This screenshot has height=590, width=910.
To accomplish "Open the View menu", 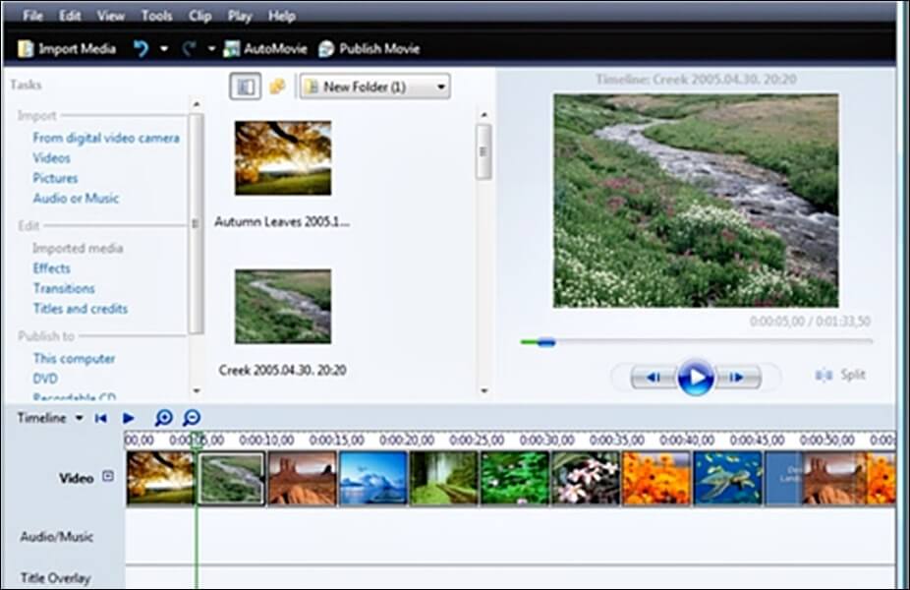I will pos(110,16).
